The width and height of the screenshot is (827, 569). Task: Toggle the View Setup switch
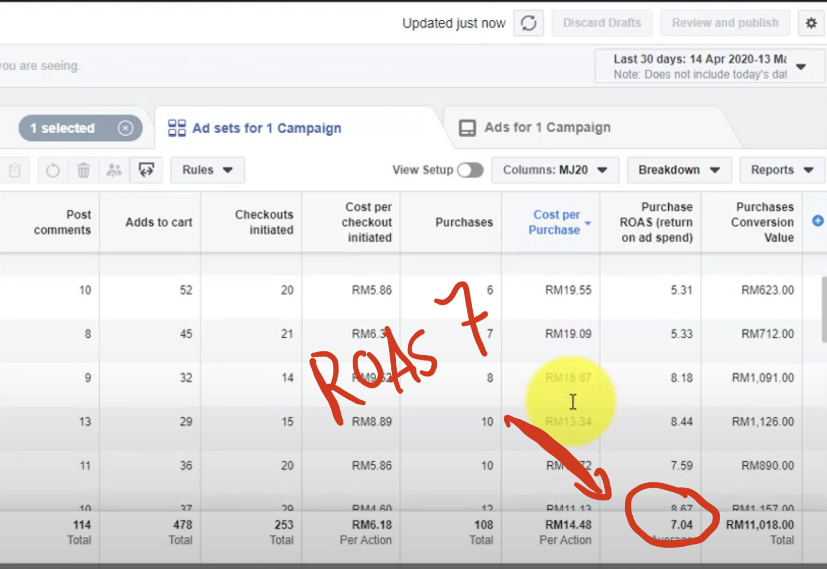[x=470, y=170]
